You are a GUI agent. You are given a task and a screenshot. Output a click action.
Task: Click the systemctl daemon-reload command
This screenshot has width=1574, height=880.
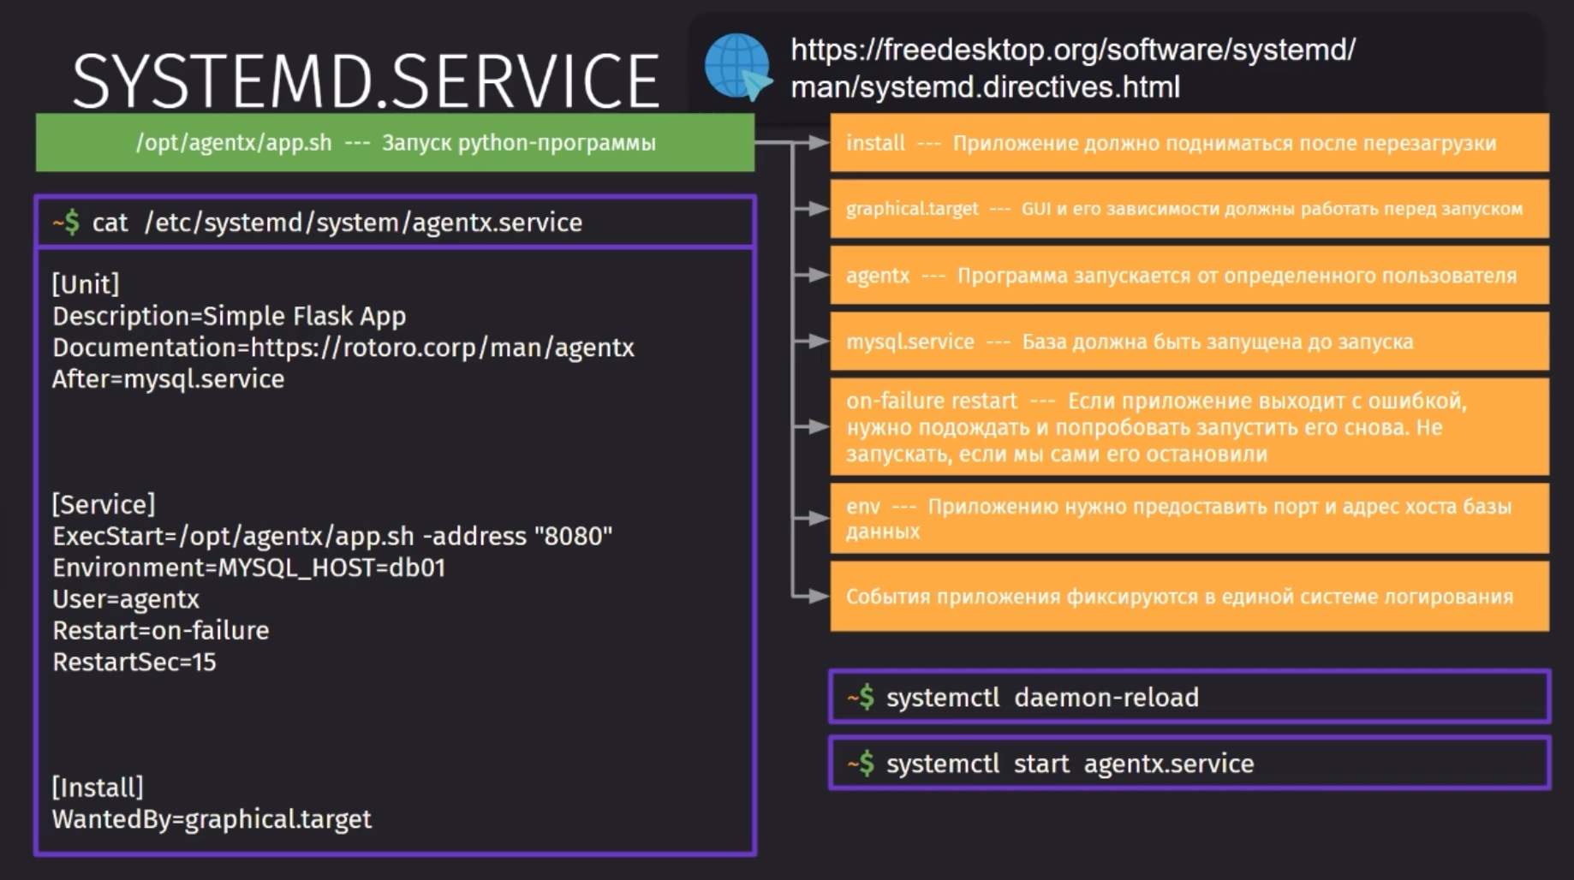(x=1189, y=697)
